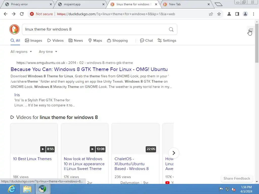Share this page via address bar icon
259x194 pixels.
pos(211,14)
